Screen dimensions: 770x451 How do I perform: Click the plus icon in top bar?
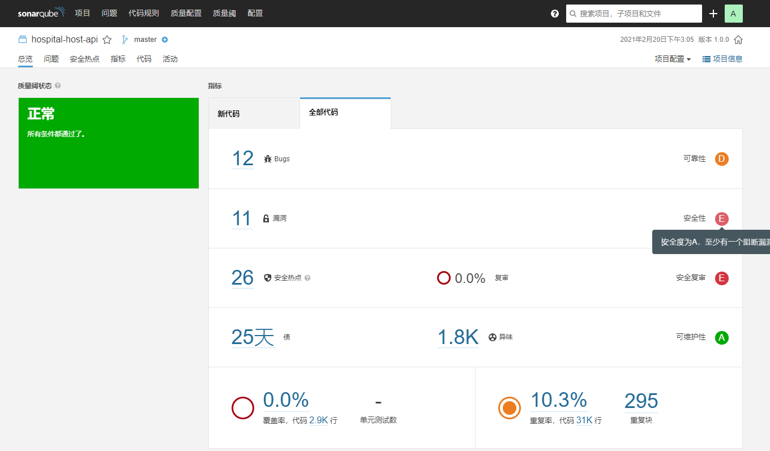coord(713,14)
